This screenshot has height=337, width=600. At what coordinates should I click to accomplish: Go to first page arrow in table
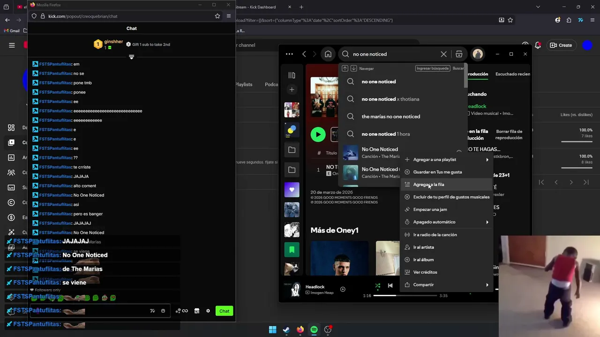pyautogui.click(x=541, y=183)
